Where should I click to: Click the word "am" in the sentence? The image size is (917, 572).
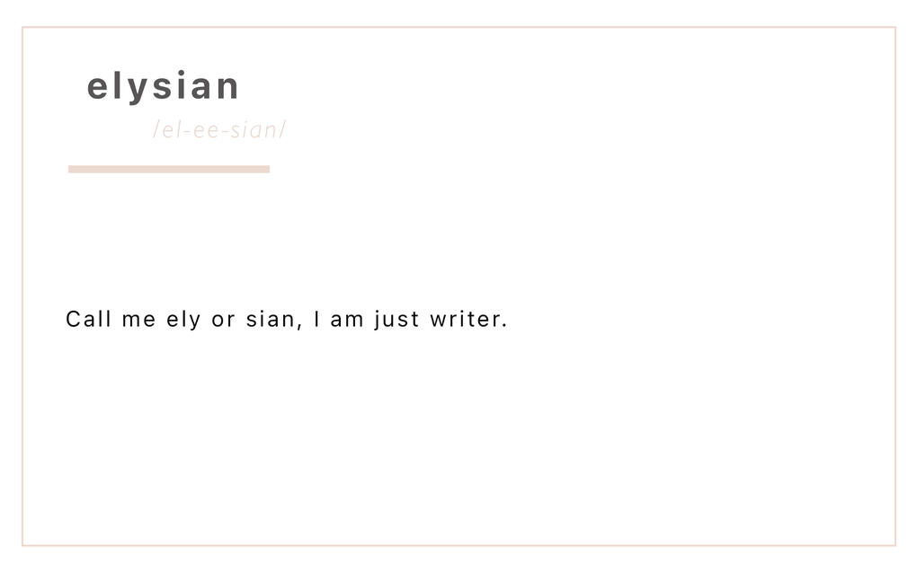coord(347,321)
